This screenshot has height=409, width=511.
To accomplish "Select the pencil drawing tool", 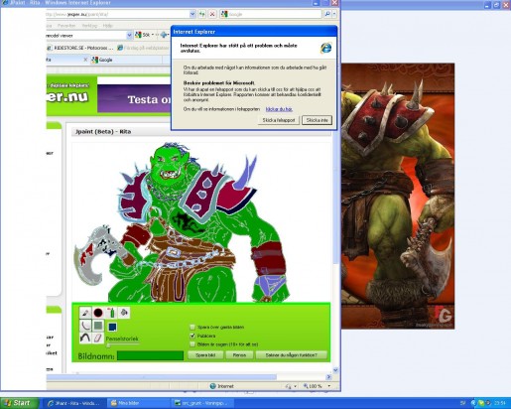I will 85,313.
